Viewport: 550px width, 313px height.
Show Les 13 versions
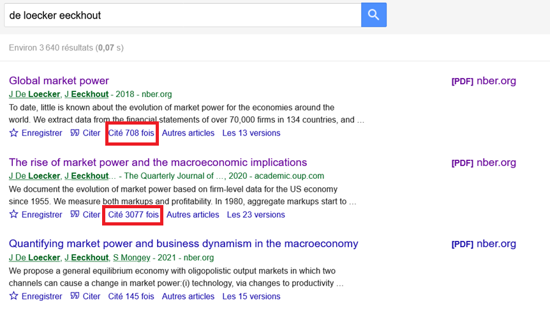251,133
